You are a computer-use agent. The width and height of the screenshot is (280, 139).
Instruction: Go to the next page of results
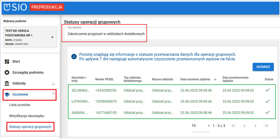255,126
